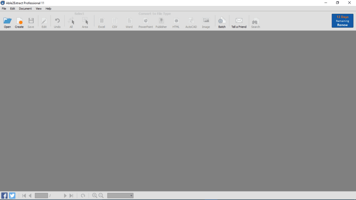Convert to Word via toolbar icon
This screenshot has height=200, width=356.
click(x=129, y=20)
